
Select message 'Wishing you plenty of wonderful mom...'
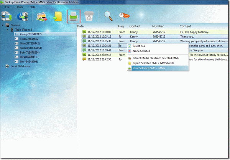pyautogui.click(x=204, y=41)
